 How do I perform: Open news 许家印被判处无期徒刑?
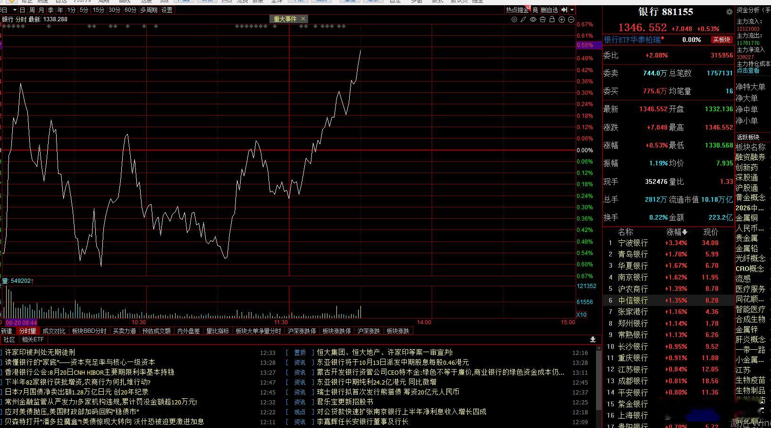coord(40,352)
